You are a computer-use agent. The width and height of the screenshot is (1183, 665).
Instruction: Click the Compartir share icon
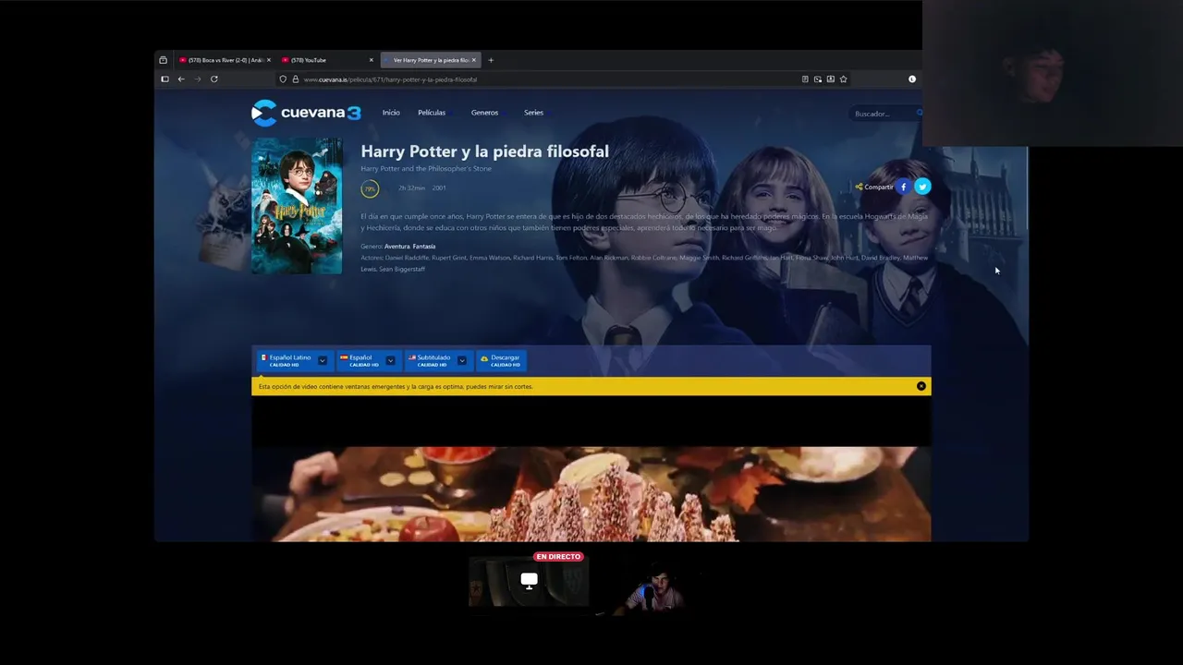(859, 187)
